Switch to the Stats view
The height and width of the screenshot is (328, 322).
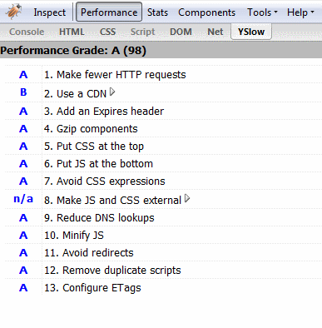(x=157, y=12)
